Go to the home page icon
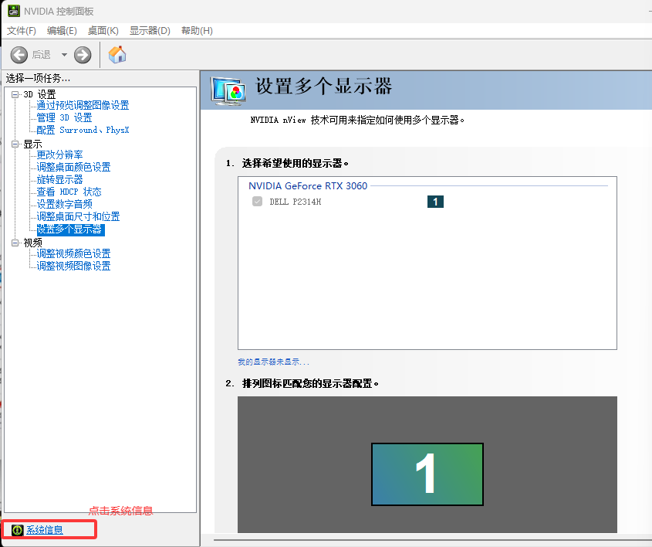Screen dimensions: 652x547 tap(117, 55)
